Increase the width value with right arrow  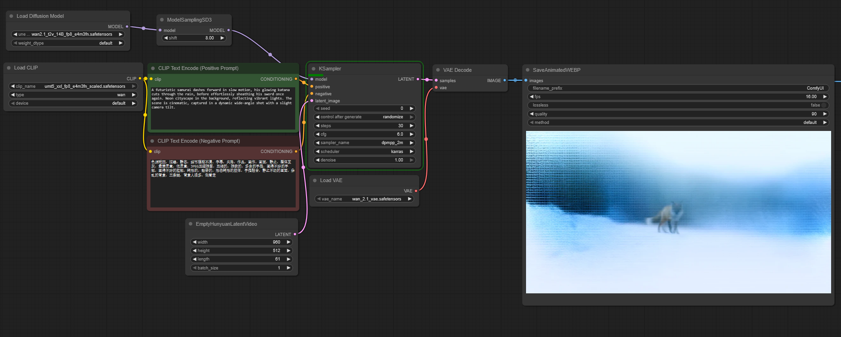point(289,242)
